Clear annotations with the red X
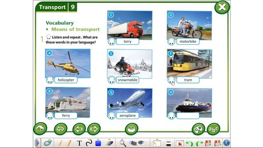263x148 pixels. point(180,143)
